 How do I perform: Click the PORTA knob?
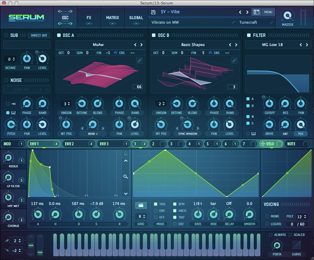coord(277,245)
